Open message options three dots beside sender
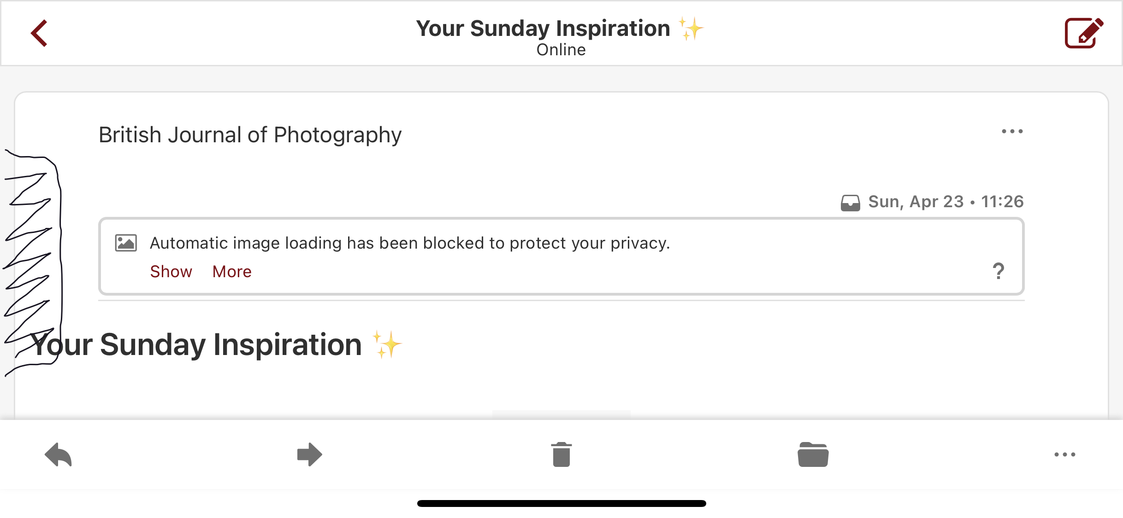The image size is (1123, 518). (x=1012, y=132)
